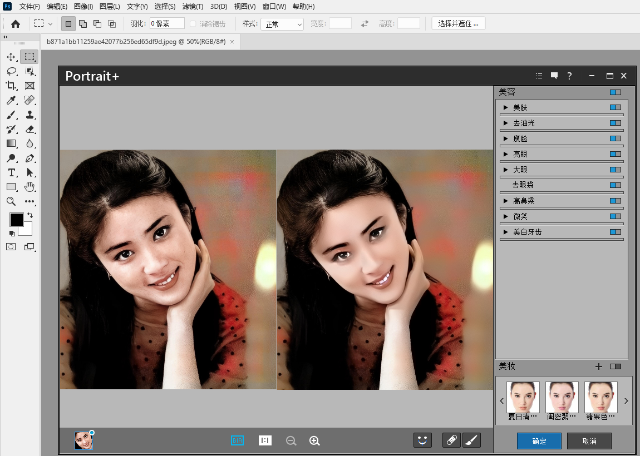This screenshot has height=456, width=640.
Task: Select the Lasso tool
Action: [x=11, y=71]
